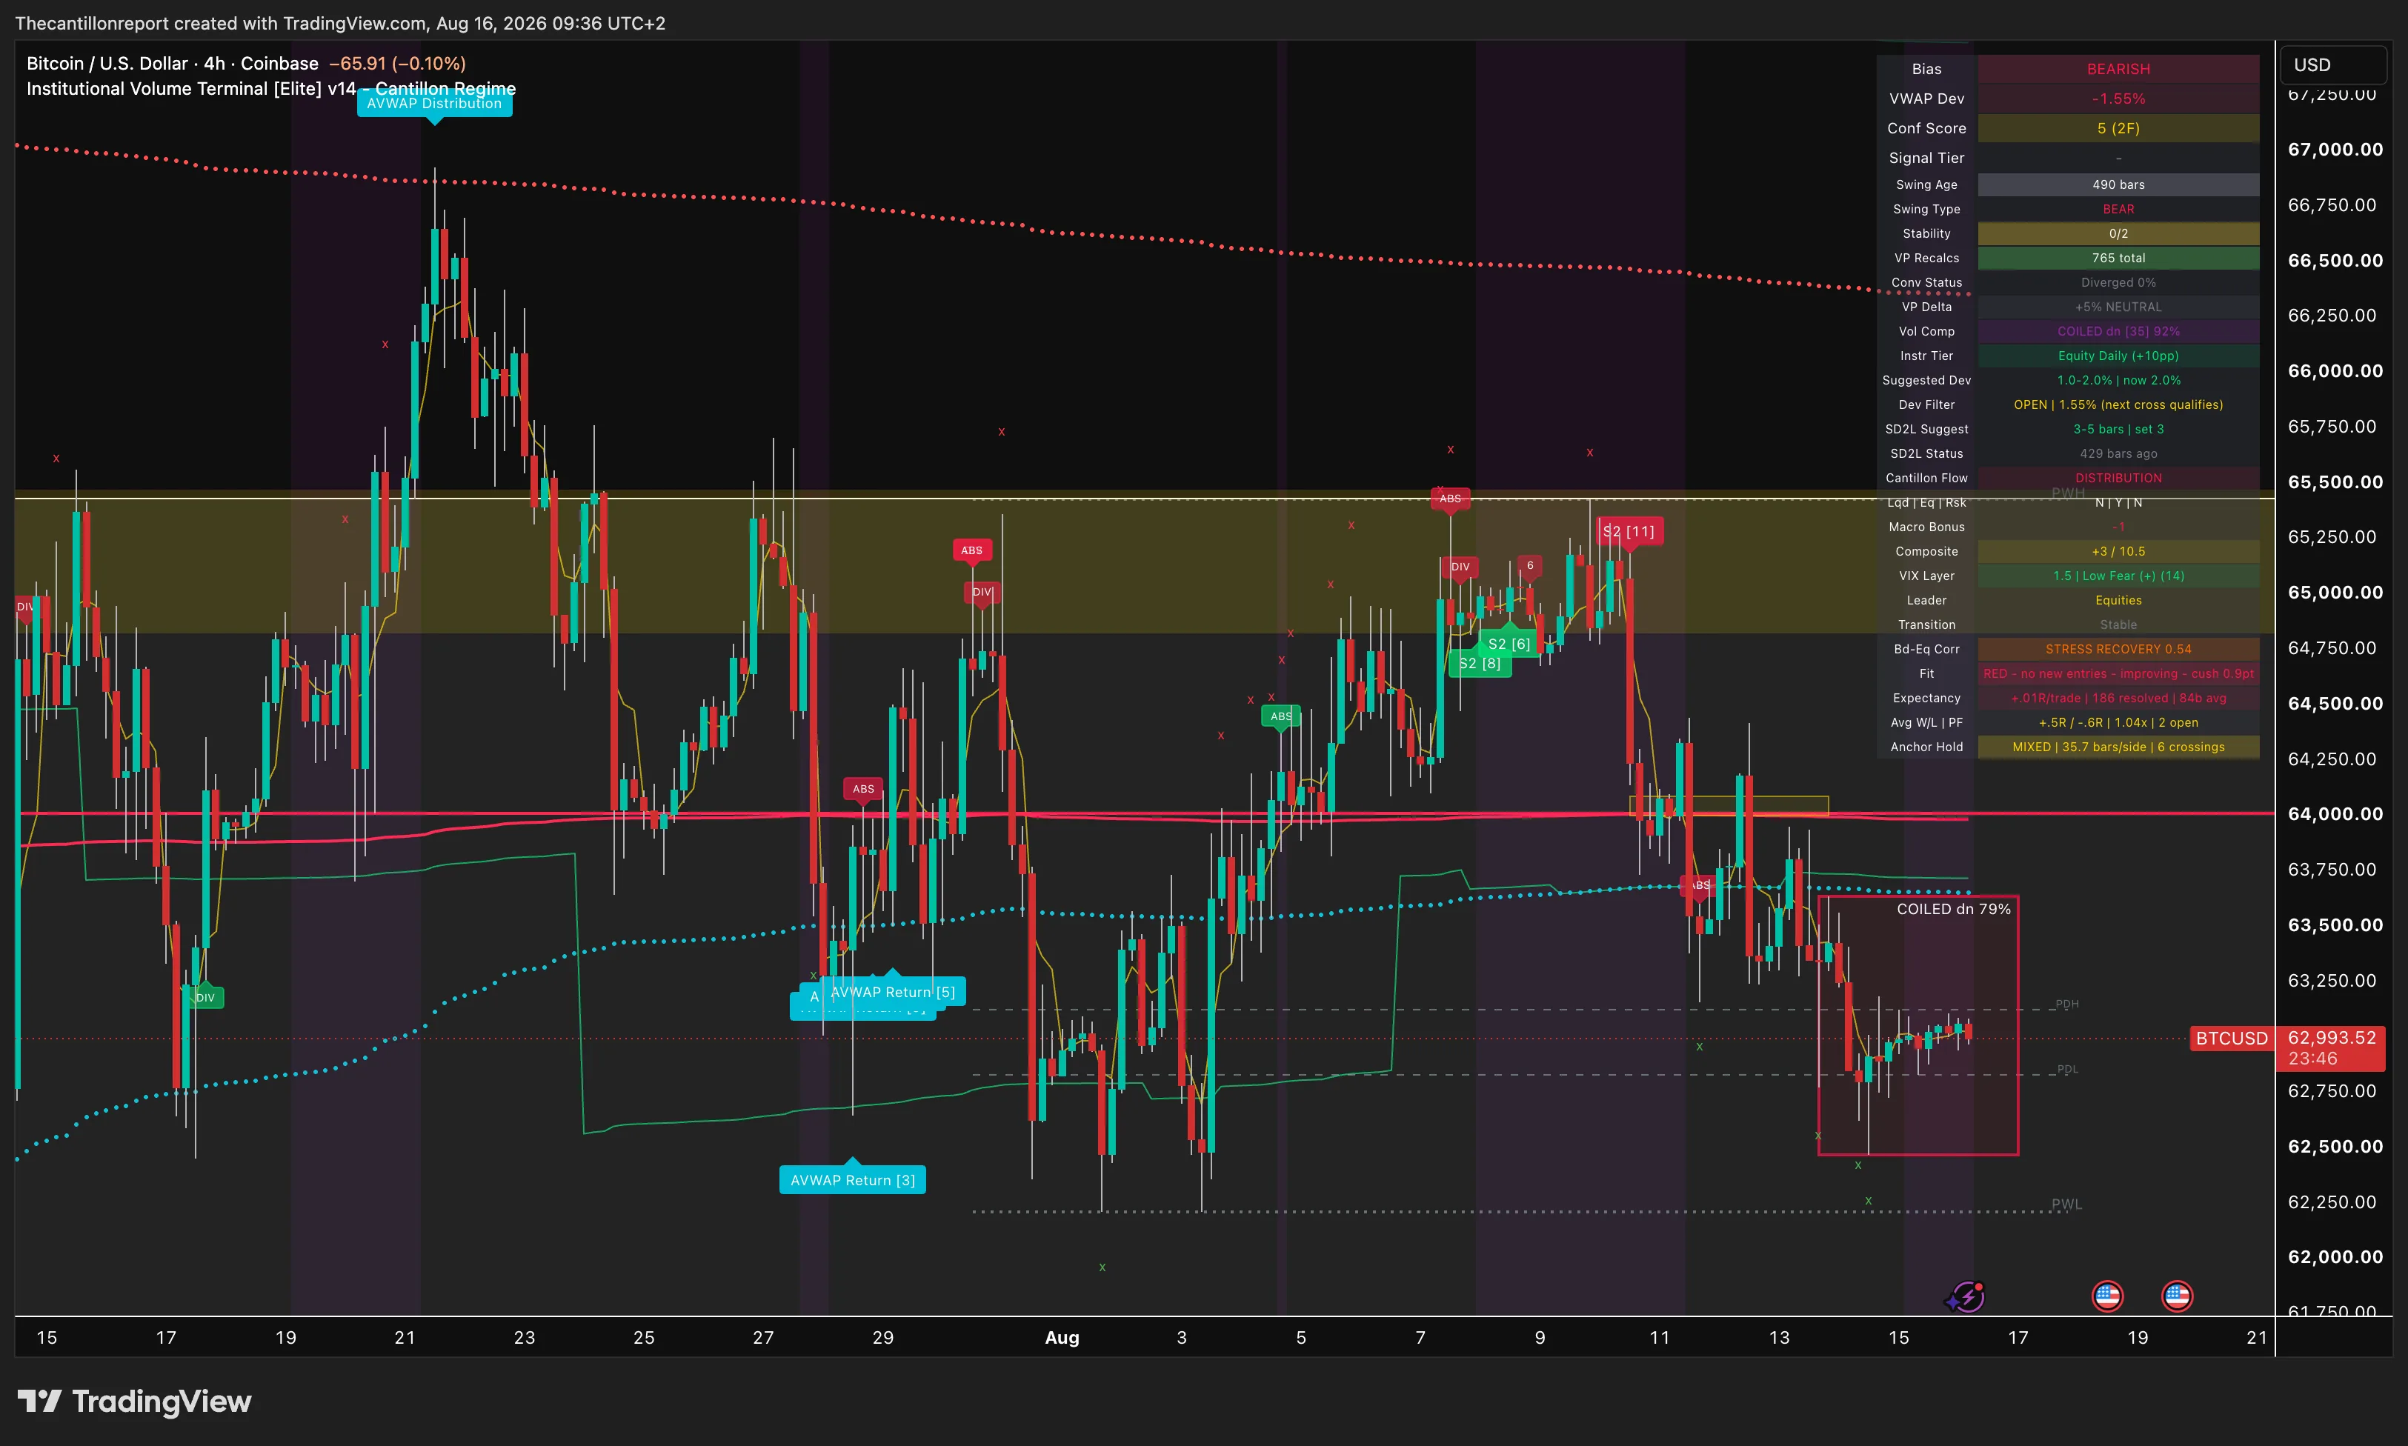Open the later US flag economic event icon
Screen dimensions: 2408x1446
(2177, 1296)
